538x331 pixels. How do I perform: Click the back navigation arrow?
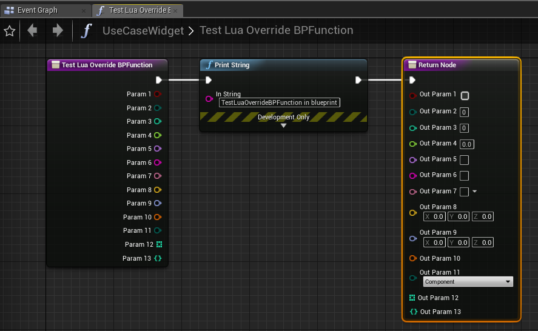point(32,30)
